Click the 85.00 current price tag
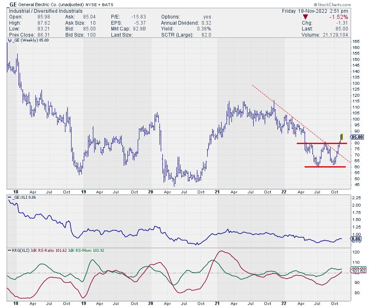The height and width of the screenshot is (307, 370). point(356,137)
